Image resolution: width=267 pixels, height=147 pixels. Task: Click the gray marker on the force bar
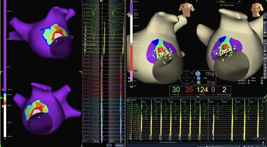tap(129, 81)
